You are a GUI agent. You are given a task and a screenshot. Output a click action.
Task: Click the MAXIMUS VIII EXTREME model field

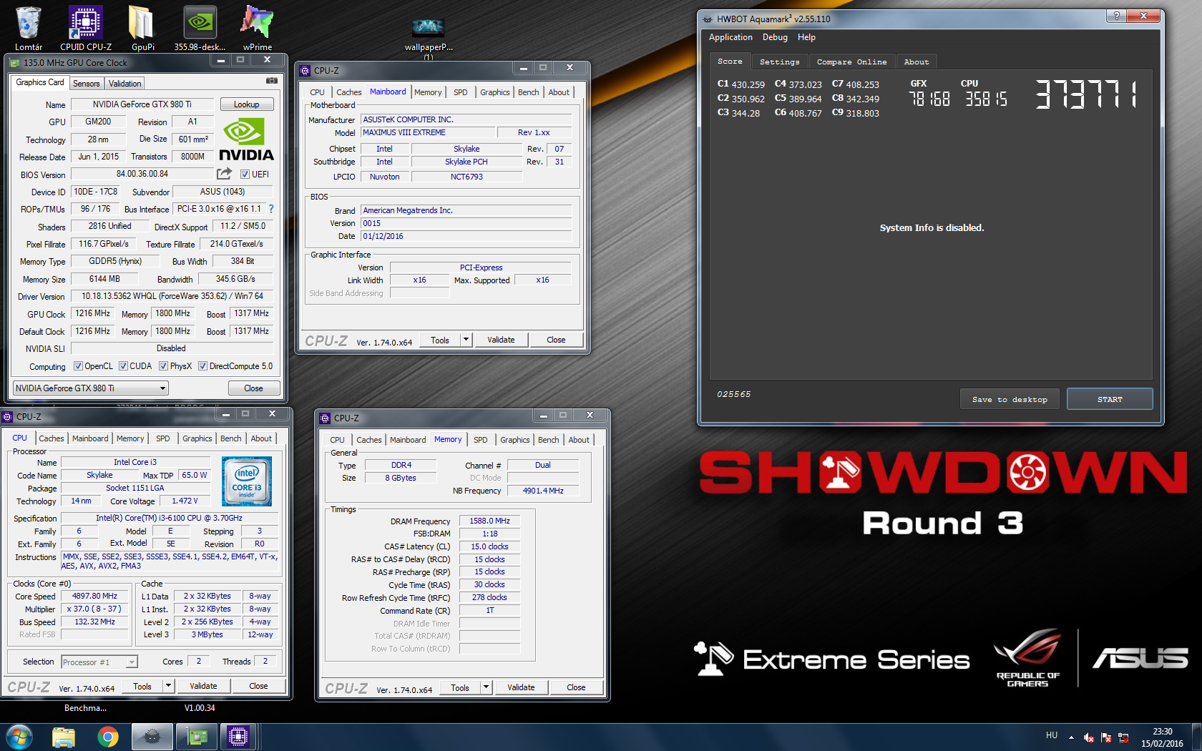point(428,132)
